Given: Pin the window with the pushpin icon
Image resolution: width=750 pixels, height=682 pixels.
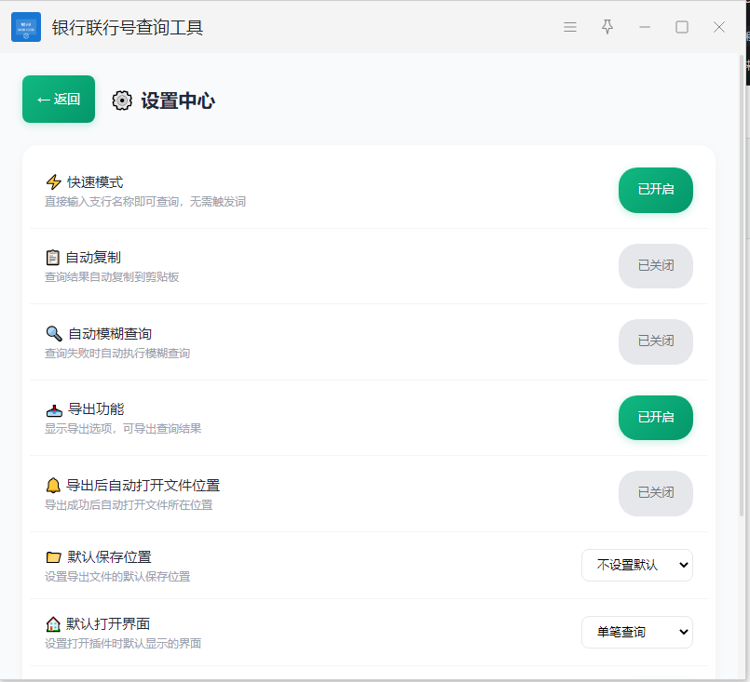Looking at the screenshot, I should pyautogui.click(x=607, y=27).
